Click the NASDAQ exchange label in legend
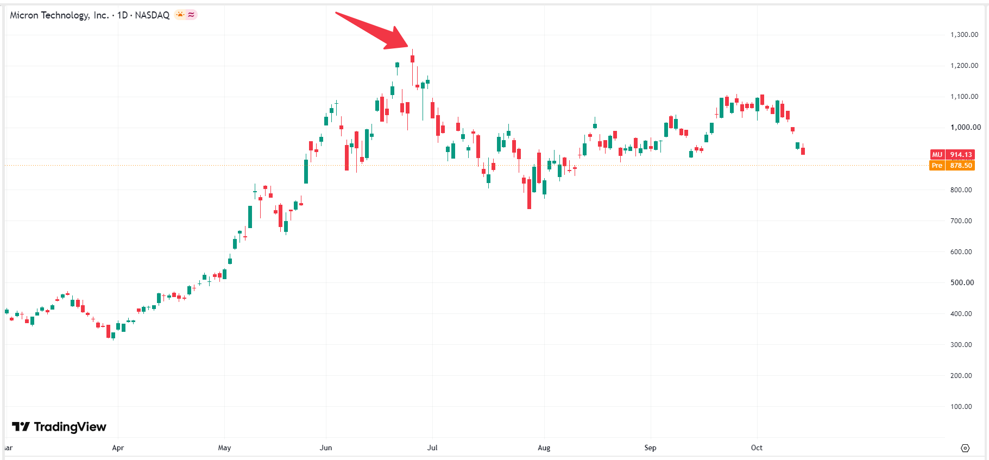Viewport: 989px width, 460px height. pos(152,15)
